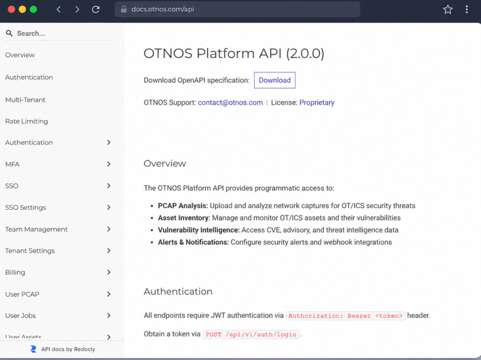This screenshot has width=481, height=360.
Task: Email support at contact@otnos.com
Action: coord(230,103)
